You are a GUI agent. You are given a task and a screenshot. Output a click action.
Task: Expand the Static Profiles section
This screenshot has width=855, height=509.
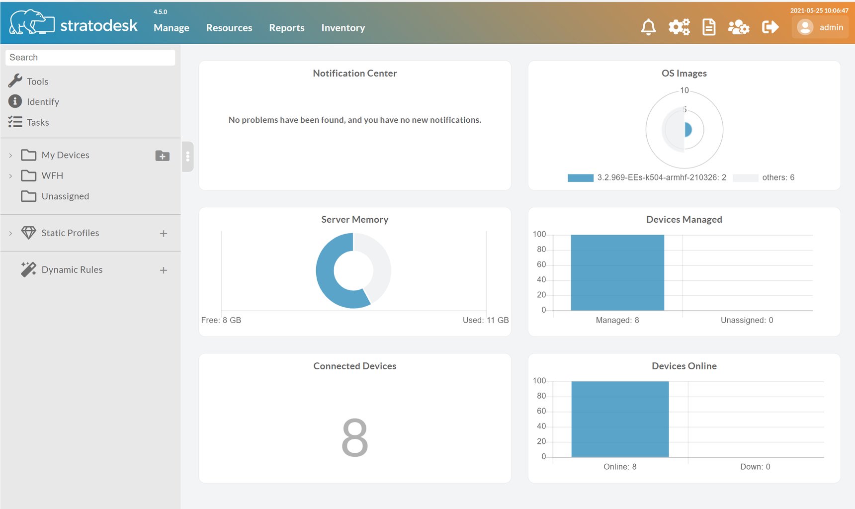point(10,233)
